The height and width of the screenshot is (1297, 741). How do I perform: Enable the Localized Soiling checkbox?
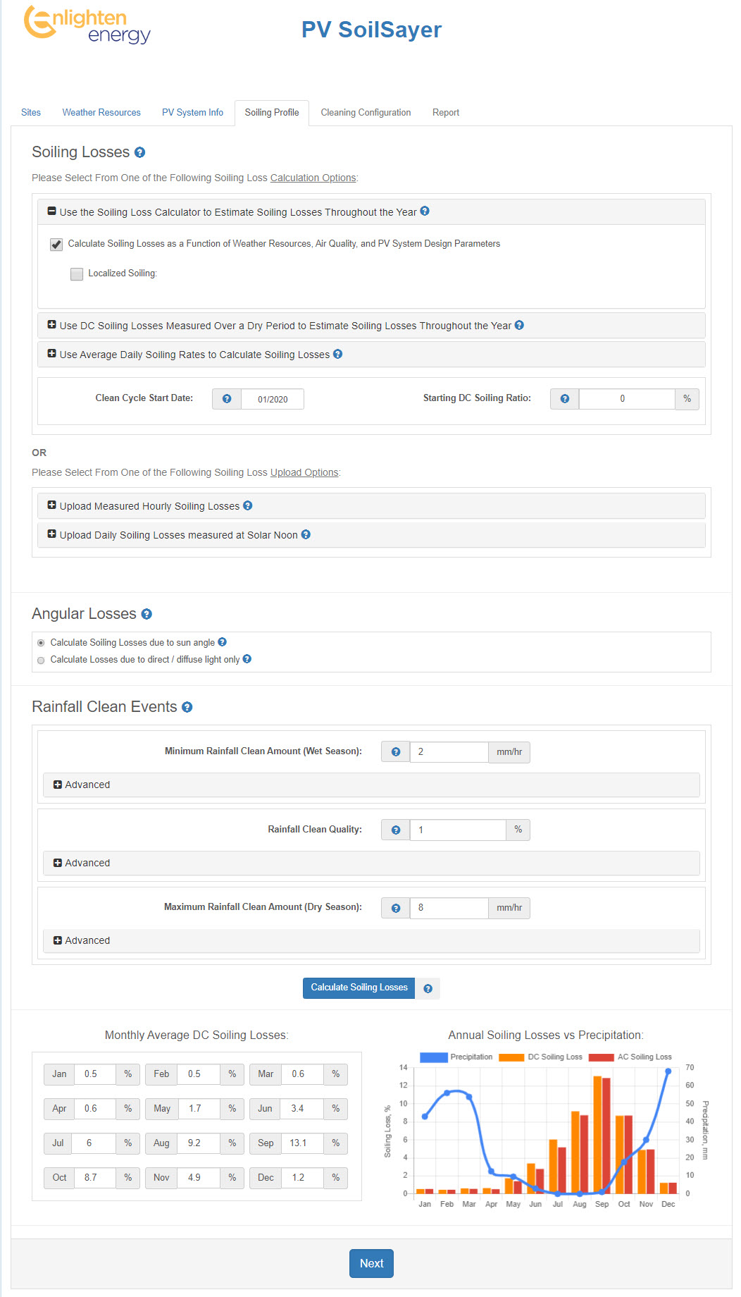tap(77, 274)
